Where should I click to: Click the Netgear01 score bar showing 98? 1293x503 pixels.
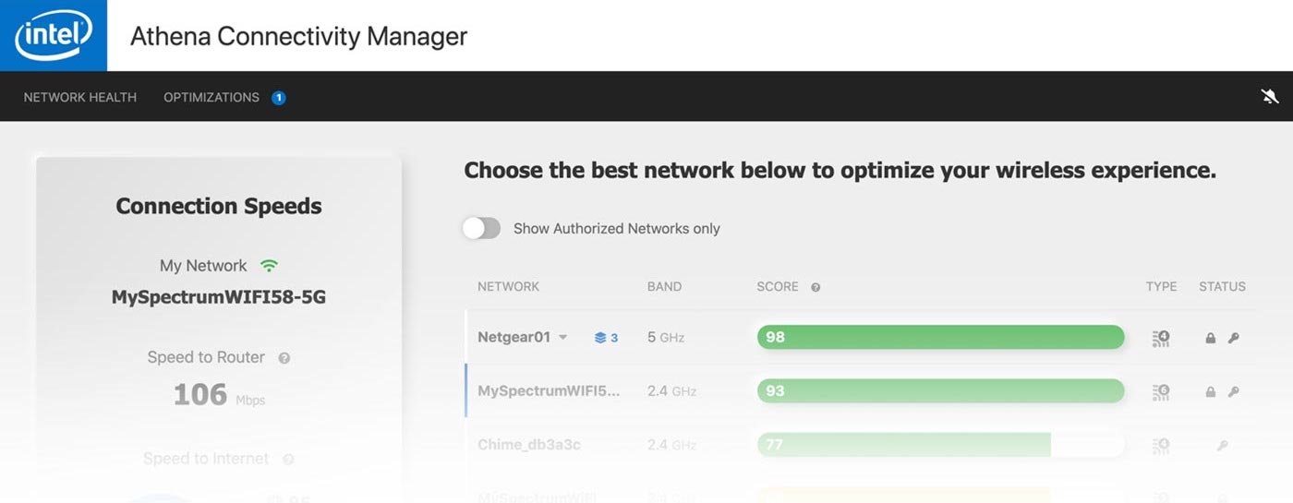pyautogui.click(x=939, y=338)
